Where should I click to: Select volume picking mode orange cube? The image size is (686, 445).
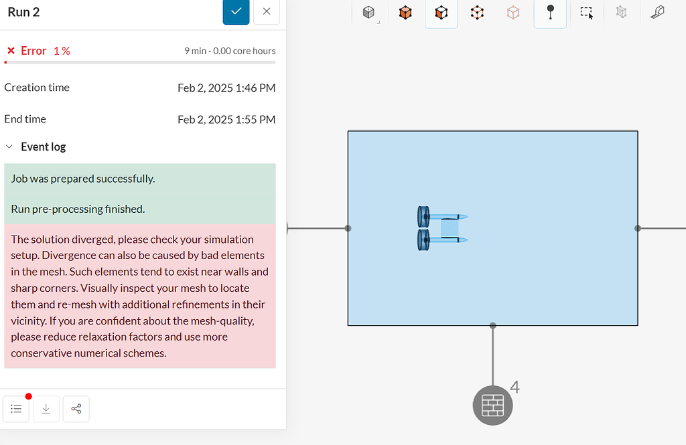click(405, 13)
